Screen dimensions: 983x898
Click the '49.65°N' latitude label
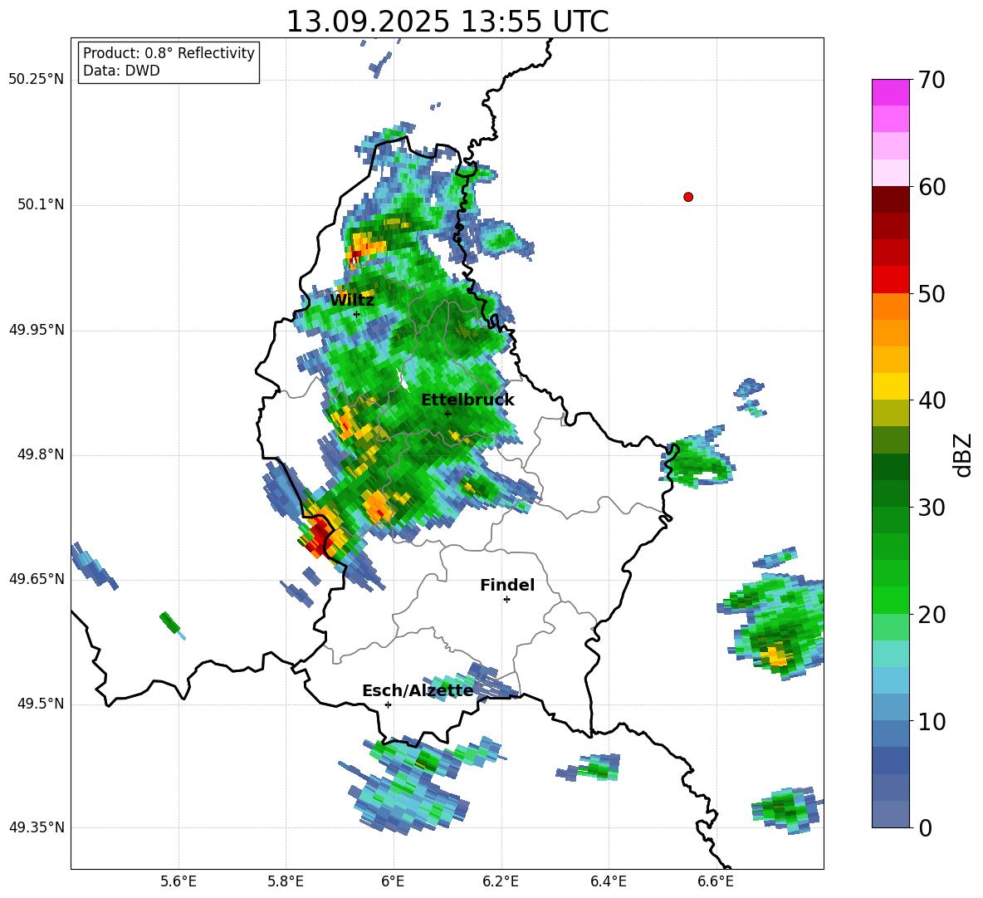(x=37, y=578)
